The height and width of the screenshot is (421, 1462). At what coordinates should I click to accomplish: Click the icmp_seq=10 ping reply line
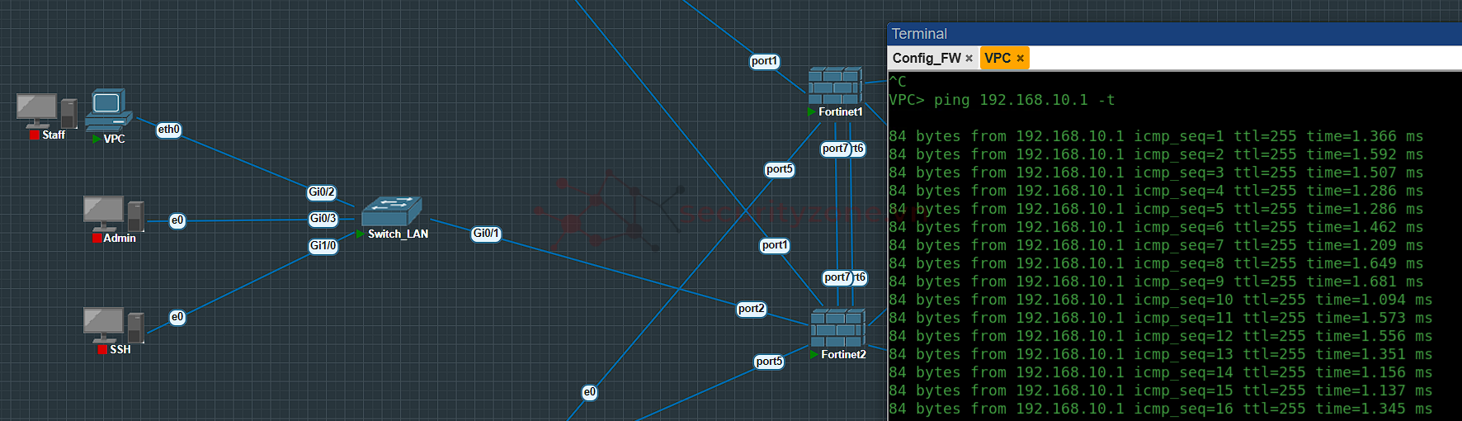tap(1161, 300)
